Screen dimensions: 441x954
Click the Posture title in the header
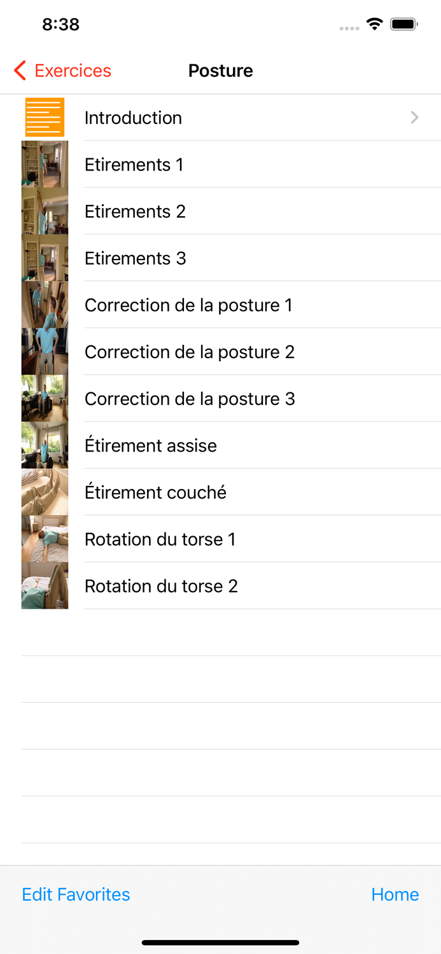tap(220, 70)
